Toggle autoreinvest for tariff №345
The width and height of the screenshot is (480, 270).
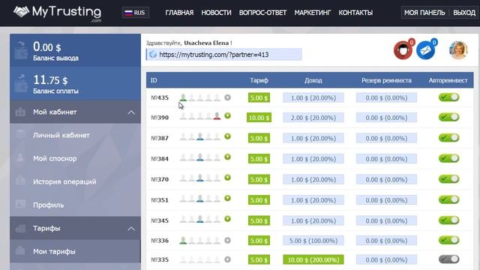pyautogui.click(x=448, y=220)
